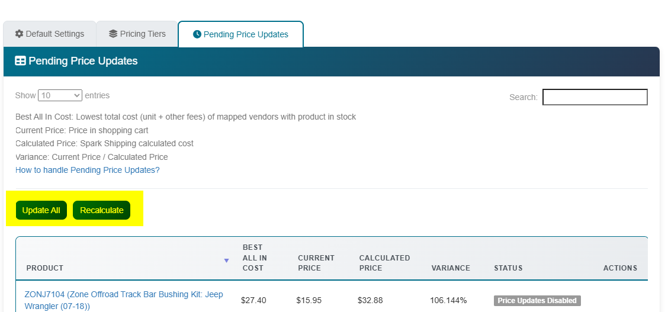668x312 pixels.
Task: Click the gear icon on Default Settings tab
Action: point(19,34)
